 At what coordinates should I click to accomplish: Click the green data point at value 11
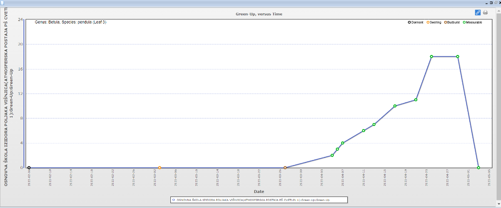coord(416,100)
